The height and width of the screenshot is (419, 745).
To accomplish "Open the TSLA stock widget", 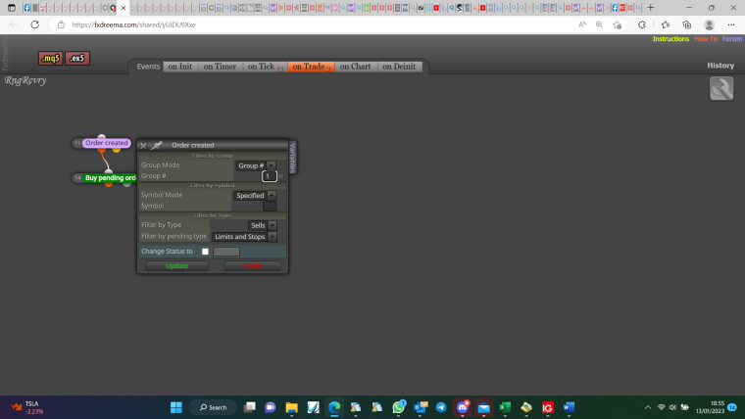I will pos(26,407).
